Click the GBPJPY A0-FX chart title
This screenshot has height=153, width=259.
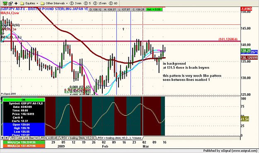(x=44, y=9)
